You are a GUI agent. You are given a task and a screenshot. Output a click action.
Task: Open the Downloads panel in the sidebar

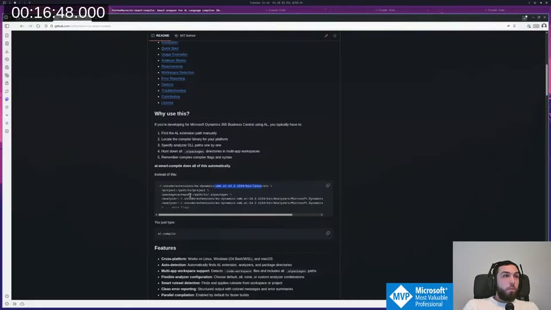7,52
